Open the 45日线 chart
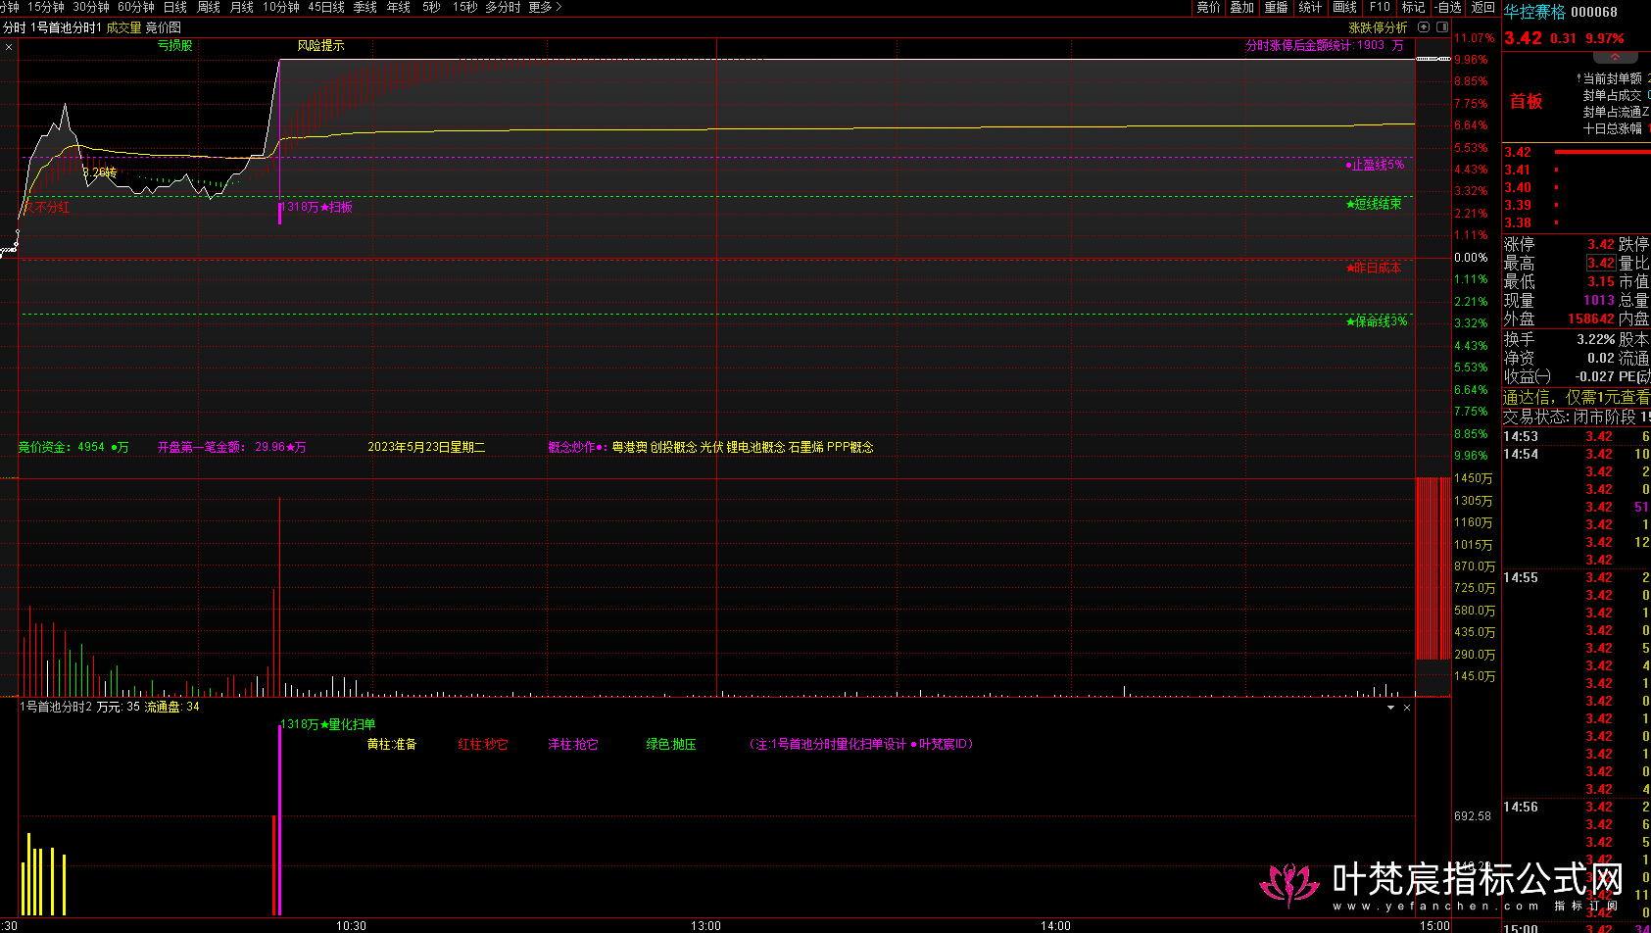1651x933 pixels. coord(326,7)
